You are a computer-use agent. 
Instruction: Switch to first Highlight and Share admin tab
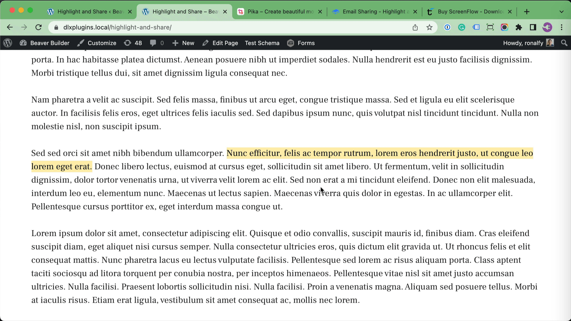pyautogui.click(x=89, y=12)
